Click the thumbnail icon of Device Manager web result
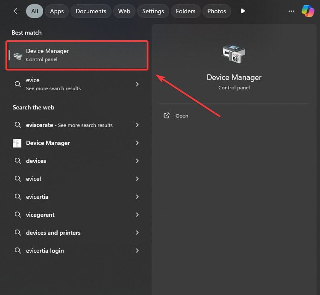This screenshot has height=295, width=320. click(17, 143)
